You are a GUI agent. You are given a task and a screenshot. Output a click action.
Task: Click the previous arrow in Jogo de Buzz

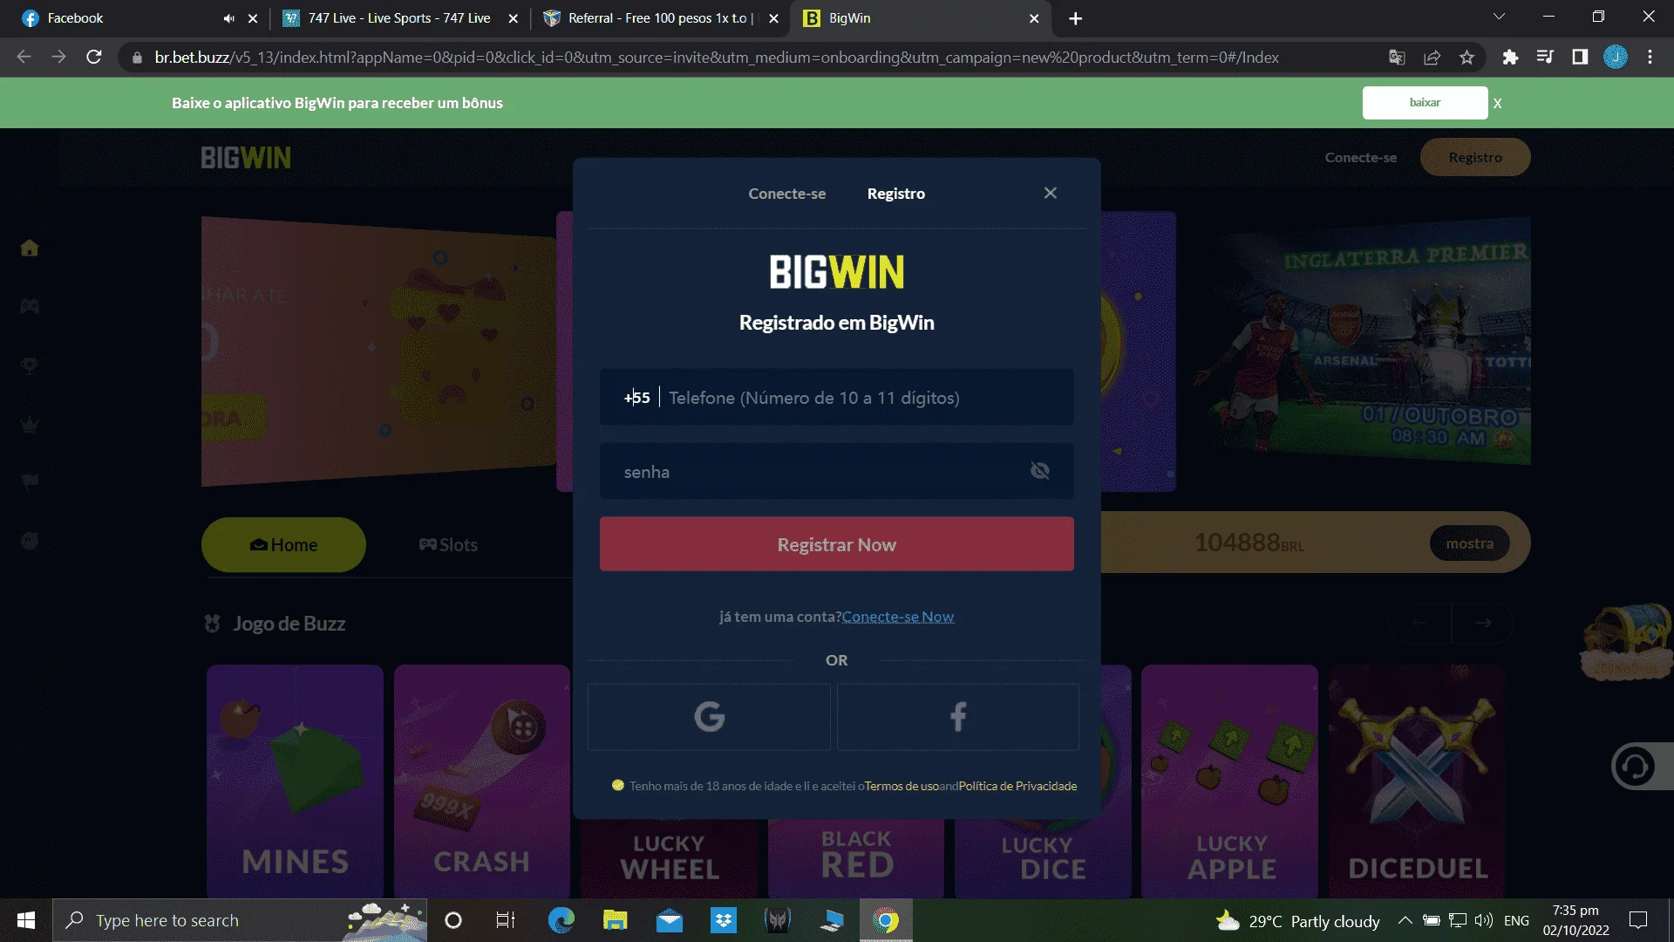pos(1420,623)
